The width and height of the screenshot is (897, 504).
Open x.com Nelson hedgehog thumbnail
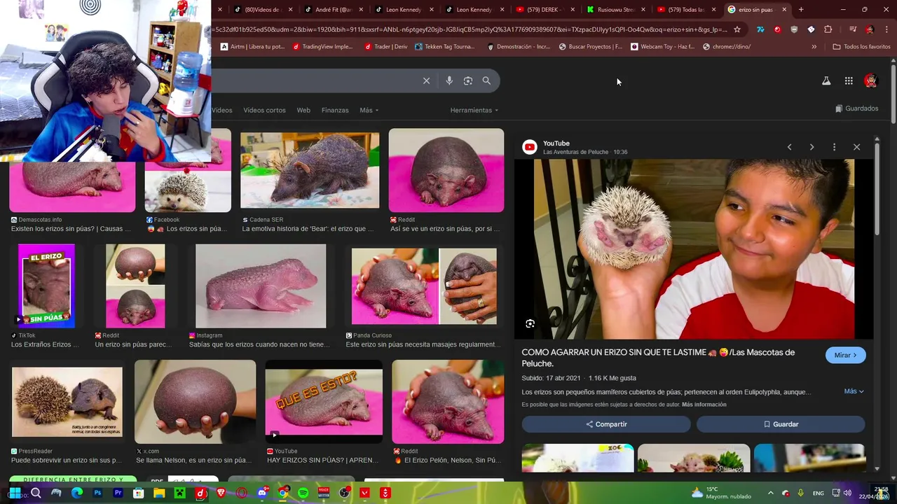195,402
